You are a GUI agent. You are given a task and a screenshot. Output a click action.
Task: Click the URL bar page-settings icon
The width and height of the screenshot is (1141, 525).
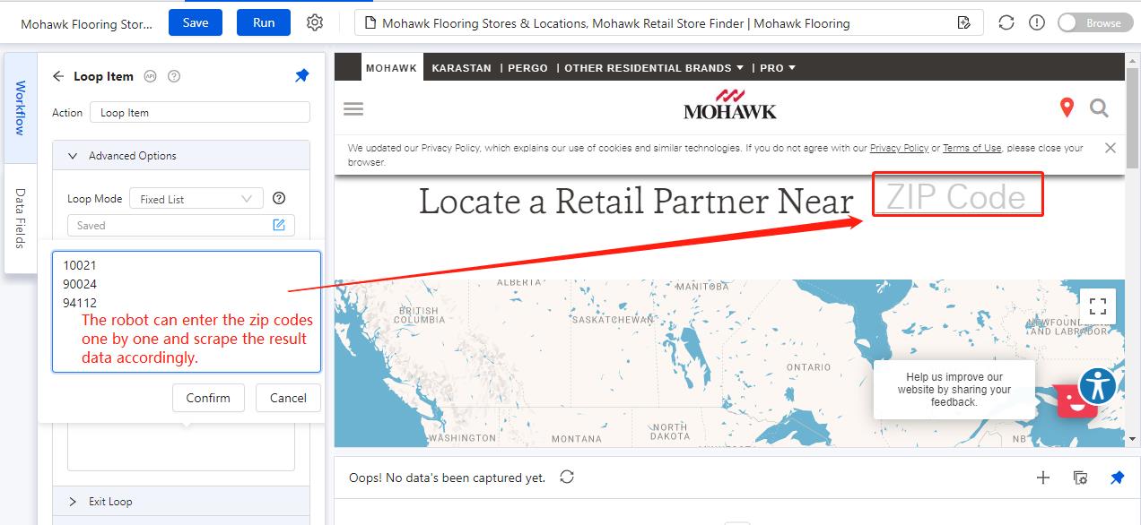[963, 22]
